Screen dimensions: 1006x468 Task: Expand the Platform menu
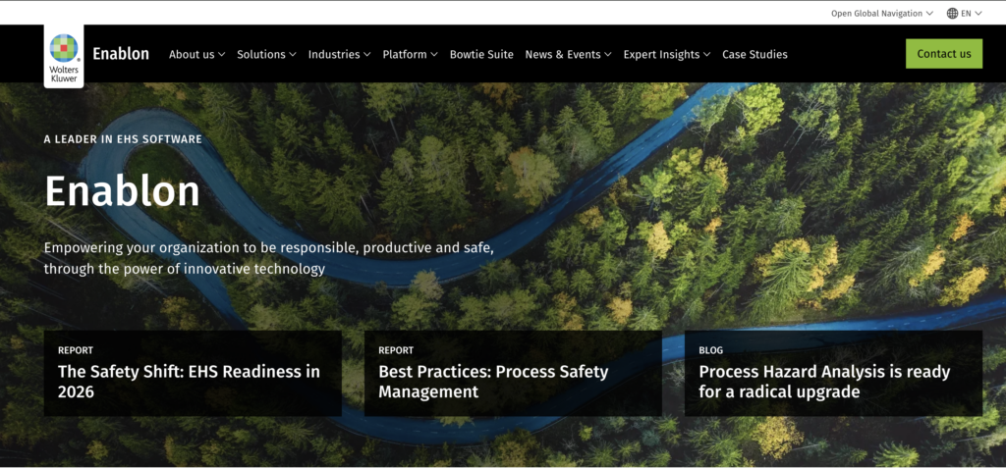click(x=410, y=55)
